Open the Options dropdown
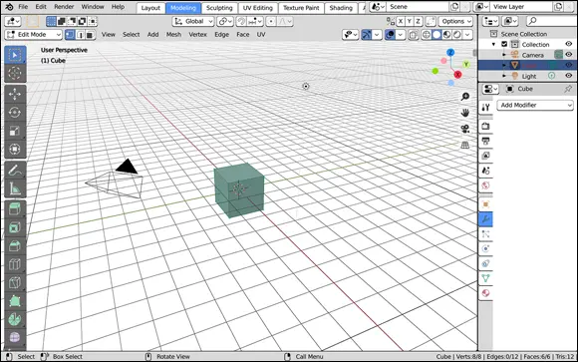Viewport: 578px width, 362px height. coord(455,21)
